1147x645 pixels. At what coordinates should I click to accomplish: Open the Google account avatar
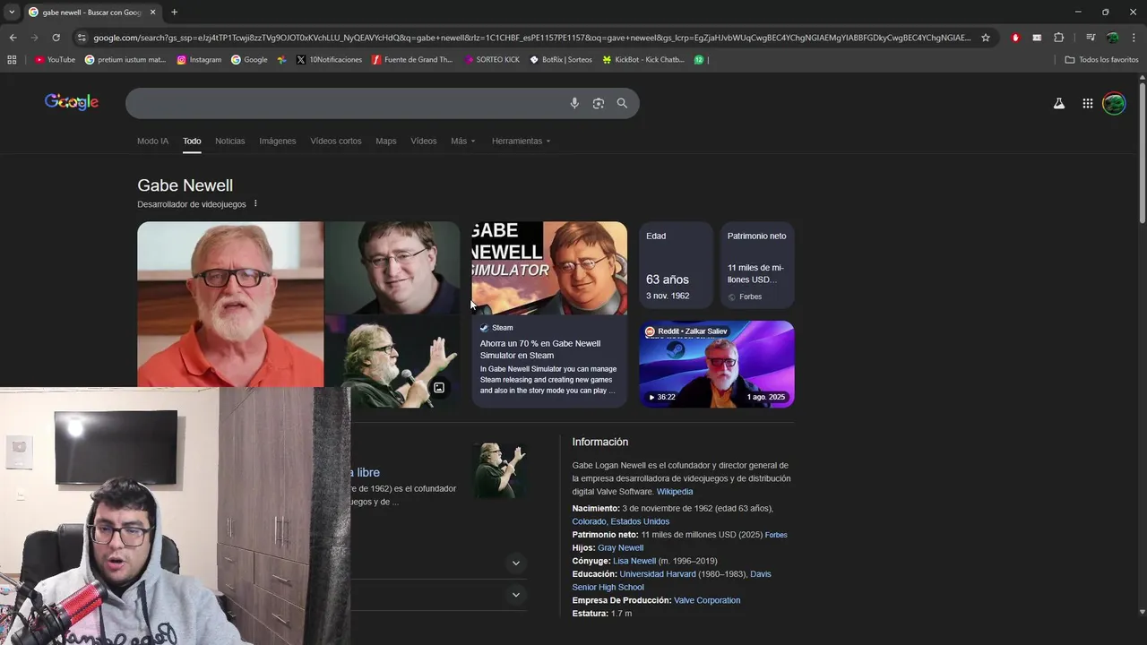(x=1114, y=103)
